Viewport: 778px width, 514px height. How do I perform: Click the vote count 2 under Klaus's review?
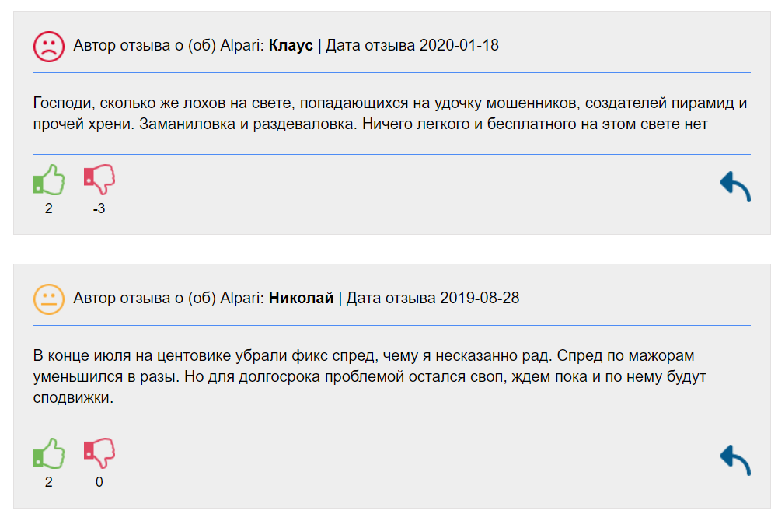48,208
